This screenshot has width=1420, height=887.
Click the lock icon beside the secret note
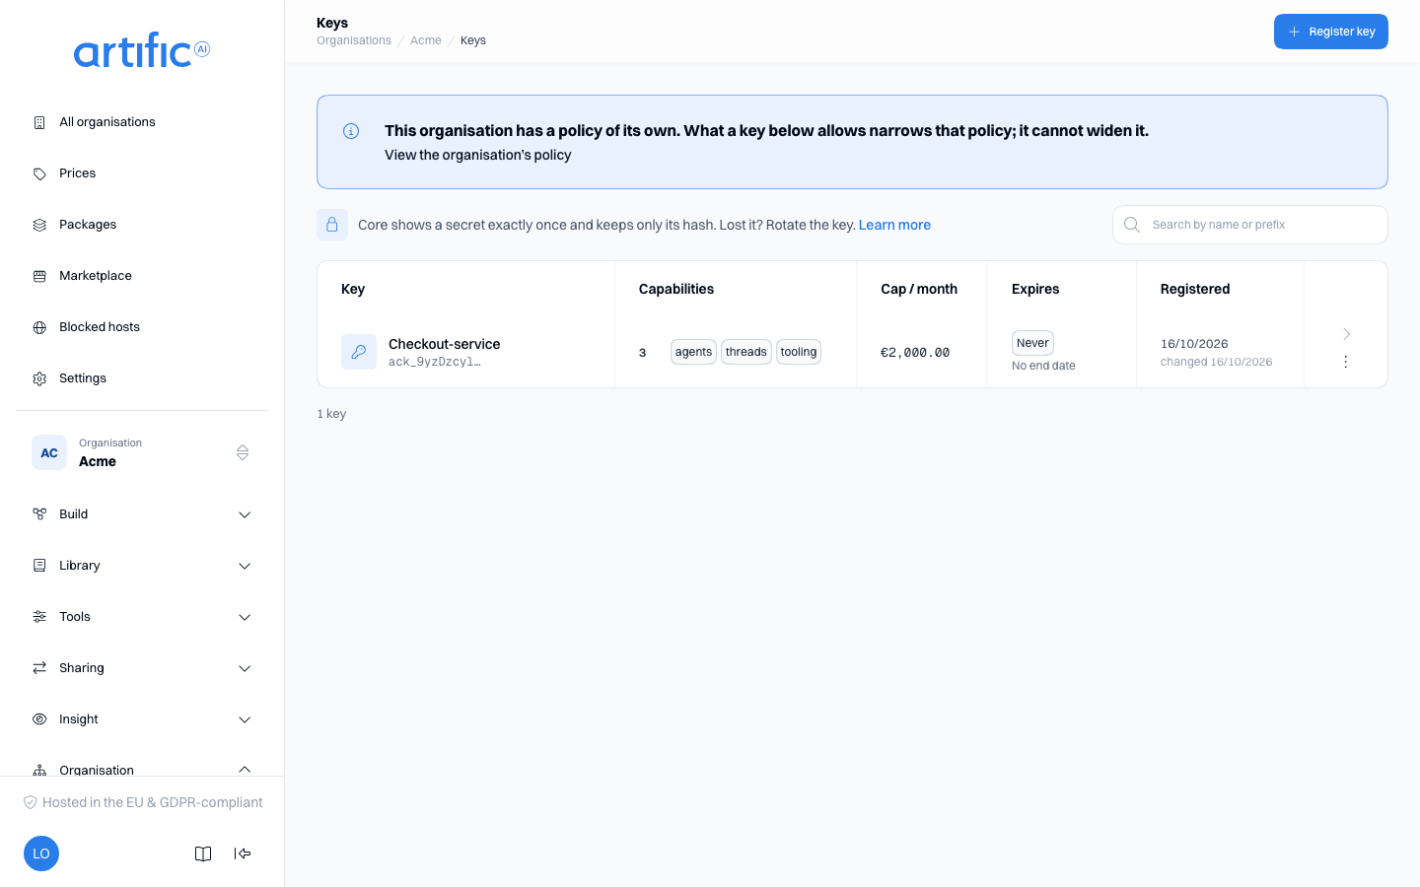[x=332, y=225]
